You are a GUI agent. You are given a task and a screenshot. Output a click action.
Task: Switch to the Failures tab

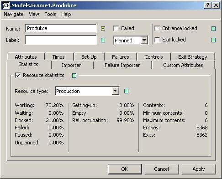(x=121, y=57)
